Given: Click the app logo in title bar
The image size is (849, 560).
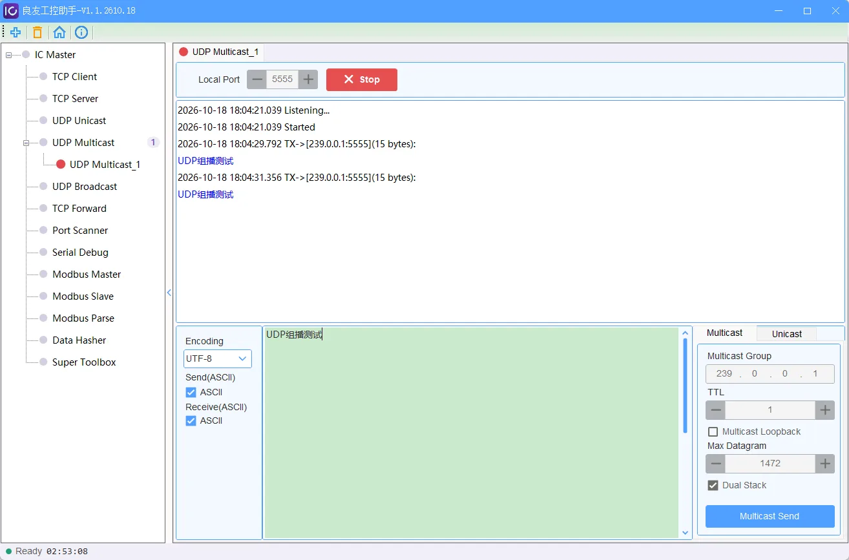Looking at the screenshot, I should [x=10, y=11].
